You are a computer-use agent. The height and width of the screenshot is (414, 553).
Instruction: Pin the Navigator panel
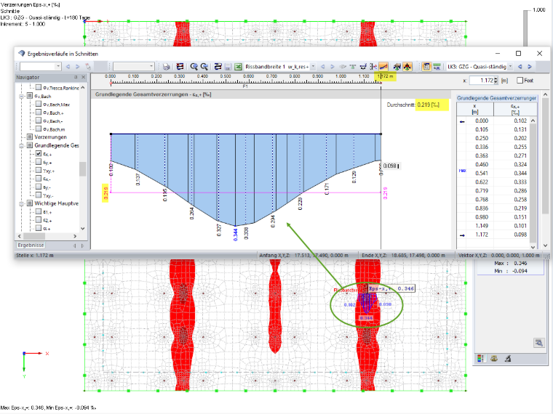click(76, 77)
